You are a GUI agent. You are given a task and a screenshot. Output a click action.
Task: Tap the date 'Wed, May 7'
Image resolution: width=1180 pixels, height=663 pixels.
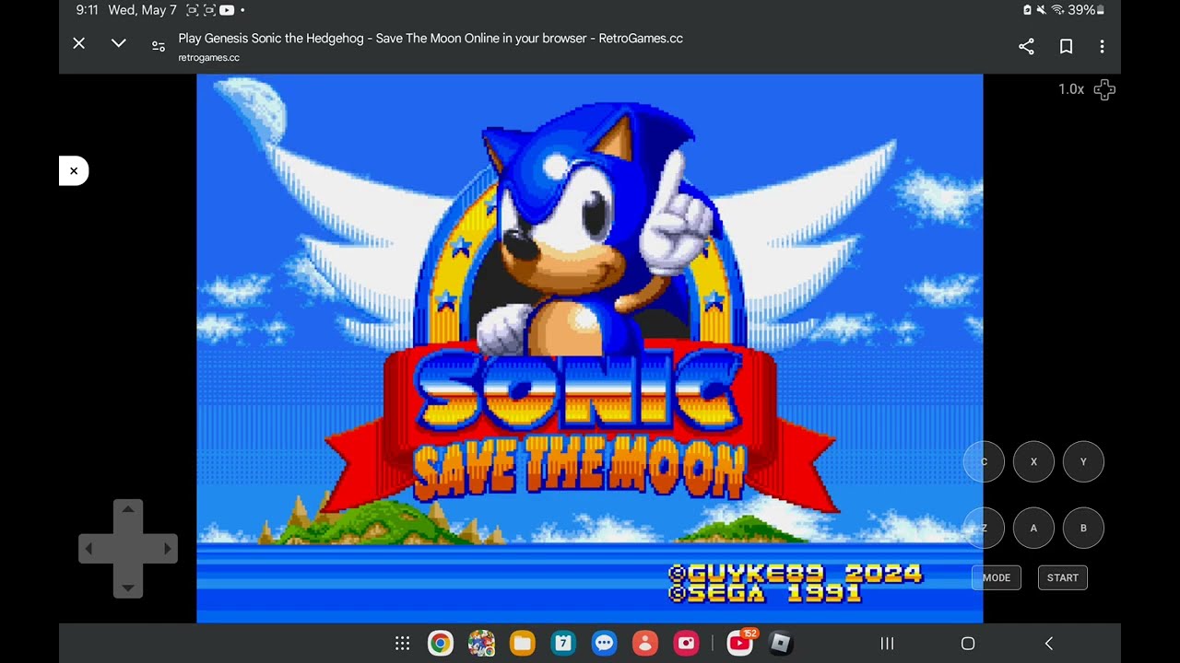pyautogui.click(x=142, y=10)
